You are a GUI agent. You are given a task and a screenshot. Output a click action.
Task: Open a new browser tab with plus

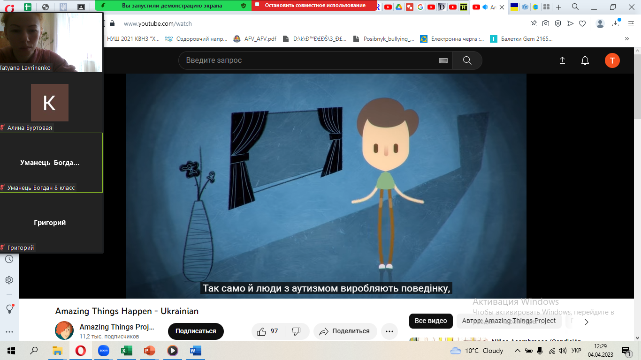pyautogui.click(x=558, y=7)
